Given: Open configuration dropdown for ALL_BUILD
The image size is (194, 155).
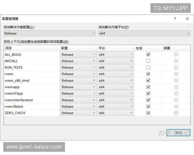Looking at the screenshot, I should (x=78, y=55).
